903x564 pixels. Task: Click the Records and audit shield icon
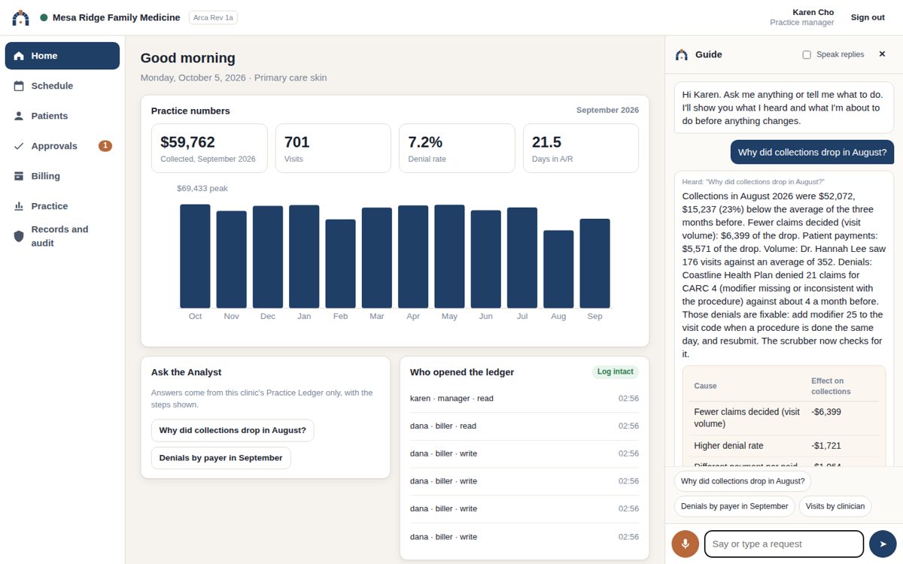click(19, 236)
